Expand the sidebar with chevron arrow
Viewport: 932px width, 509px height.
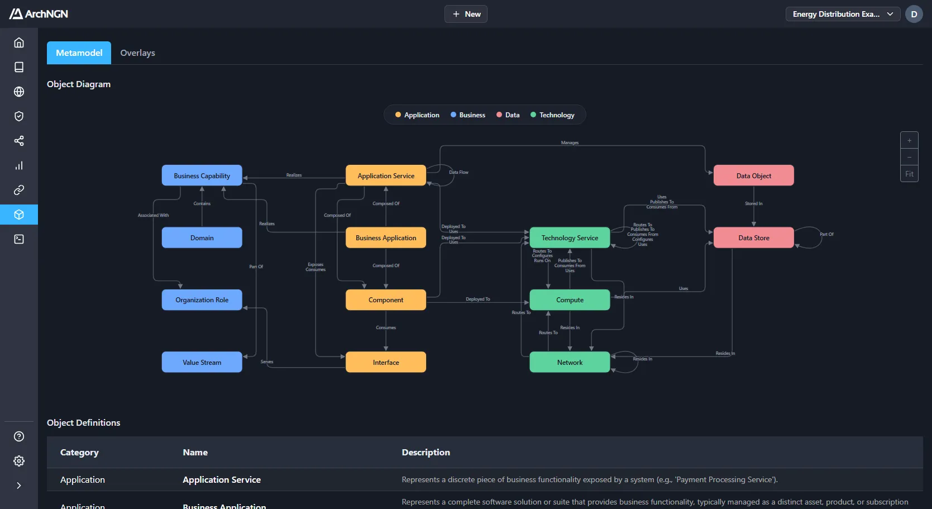tap(19, 486)
